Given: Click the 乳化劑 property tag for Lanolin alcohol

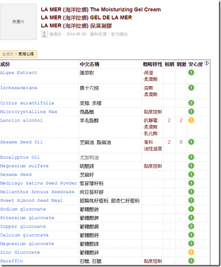Looking at the screenshot, I should [151, 134].
